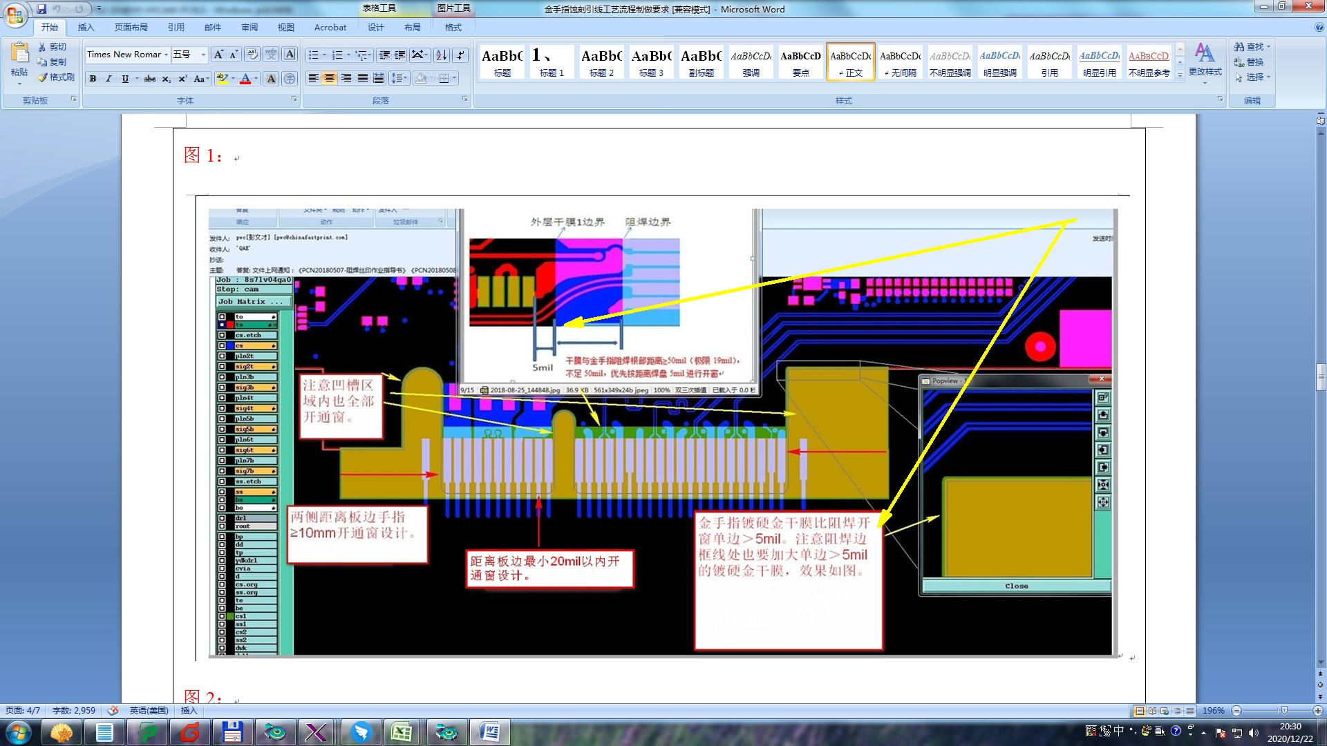Click the Clear Formatting eraser icon

coord(252,55)
